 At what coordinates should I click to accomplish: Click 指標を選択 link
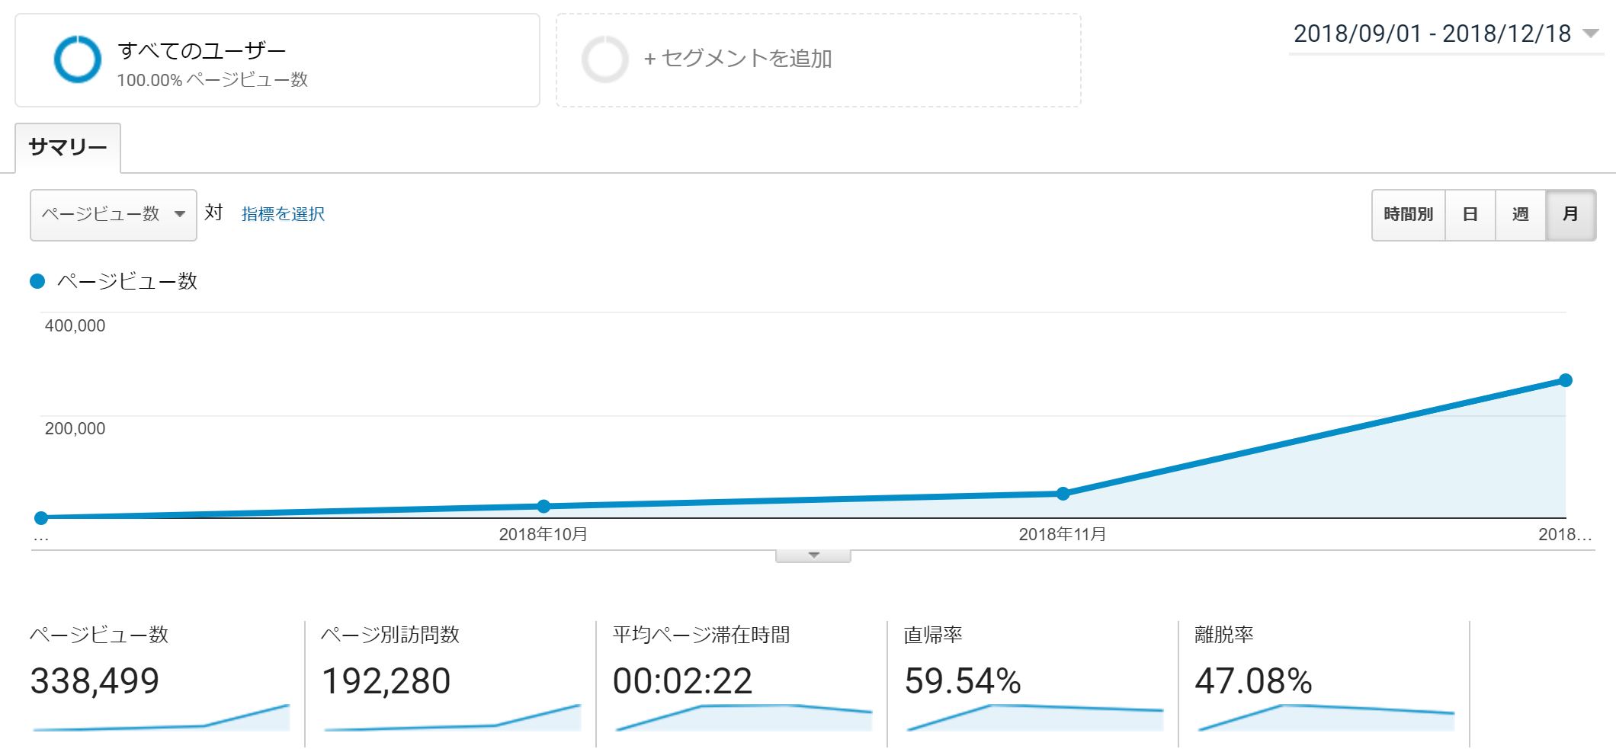click(283, 214)
